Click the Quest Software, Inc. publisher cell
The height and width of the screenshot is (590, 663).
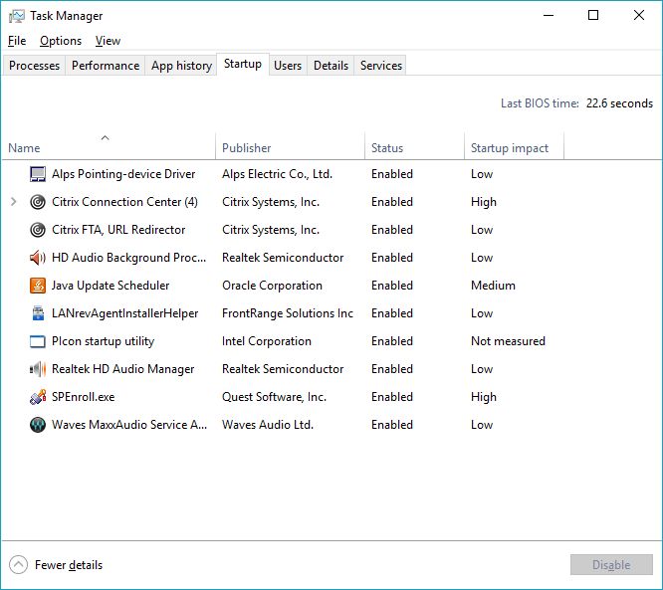pos(275,397)
